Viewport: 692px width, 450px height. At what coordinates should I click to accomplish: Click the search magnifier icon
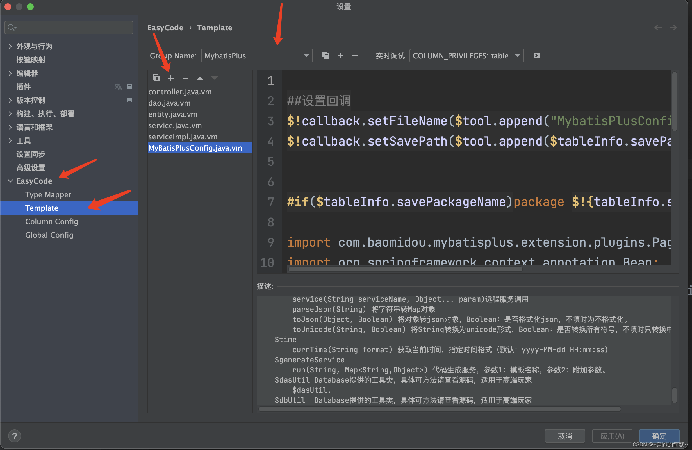pos(12,27)
